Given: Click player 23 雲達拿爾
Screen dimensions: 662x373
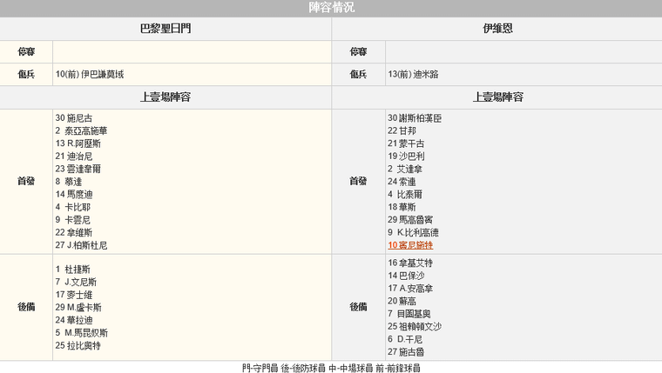Looking at the screenshot, I should click(x=78, y=169).
